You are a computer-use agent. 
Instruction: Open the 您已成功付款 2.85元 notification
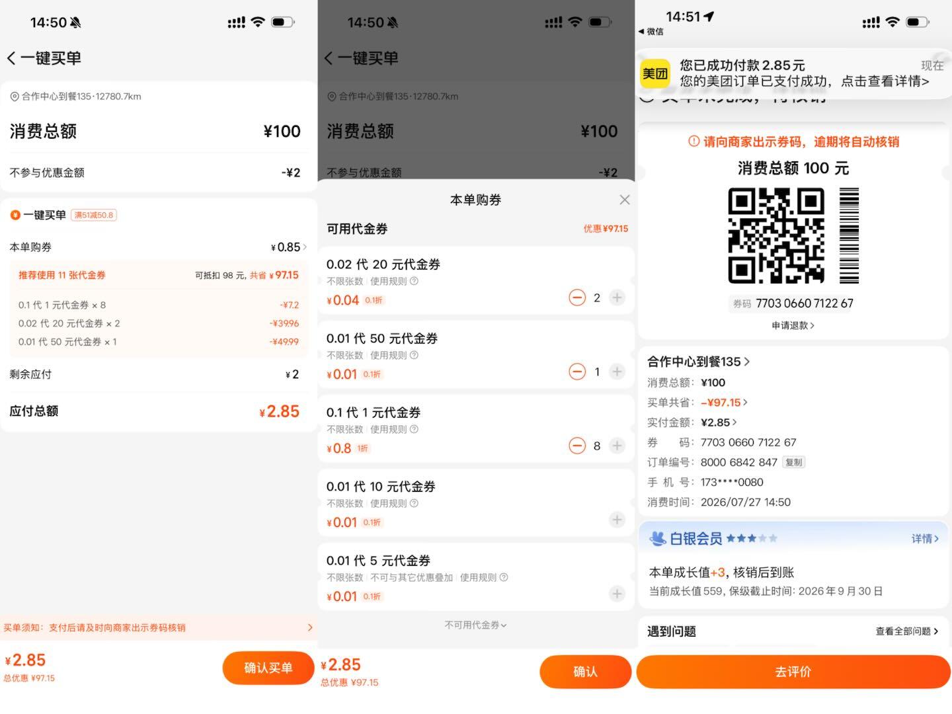click(x=793, y=73)
